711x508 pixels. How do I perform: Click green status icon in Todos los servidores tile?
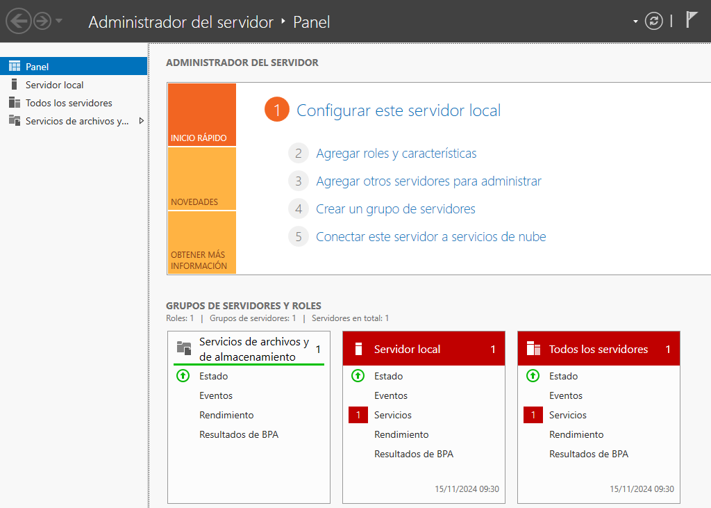click(x=533, y=376)
